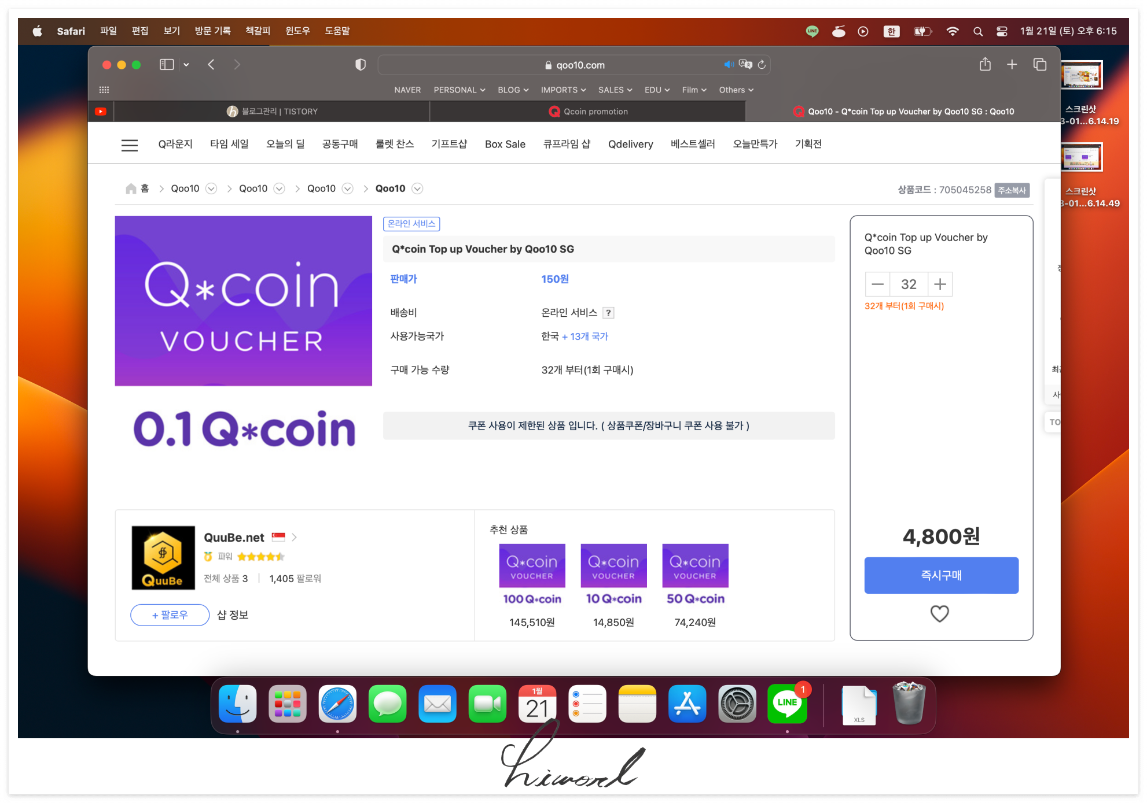Click the 주소복사 copy address button
Image resolution: width=1147 pixels, height=803 pixels.
click(x=1012, y=190)
